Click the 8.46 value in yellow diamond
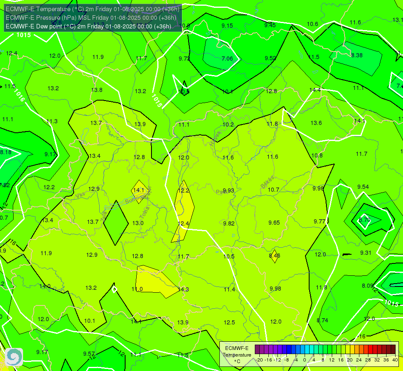 [x=275, y=256]
